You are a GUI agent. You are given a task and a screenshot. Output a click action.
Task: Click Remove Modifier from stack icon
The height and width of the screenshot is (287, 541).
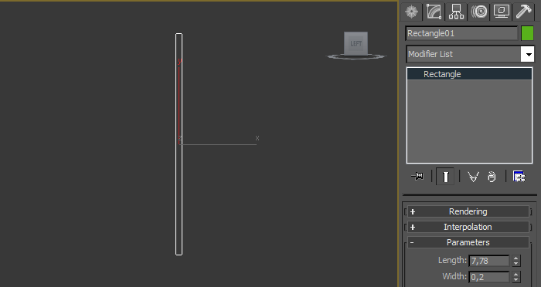(x=492, y=177)
